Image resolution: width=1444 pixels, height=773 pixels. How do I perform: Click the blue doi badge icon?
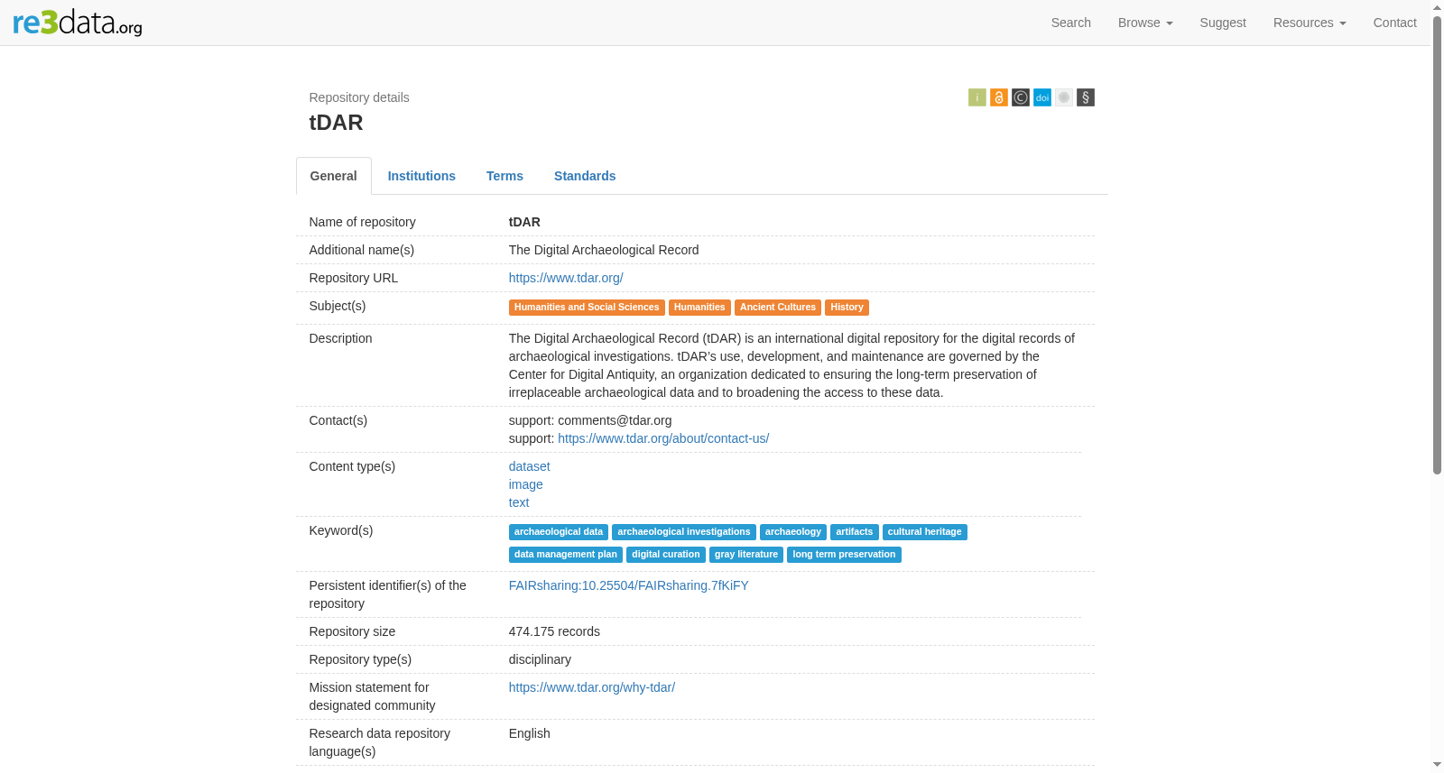point(1041,97)
